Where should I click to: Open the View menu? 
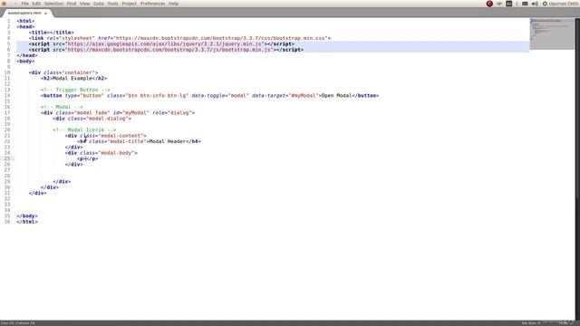click(84, 4)
